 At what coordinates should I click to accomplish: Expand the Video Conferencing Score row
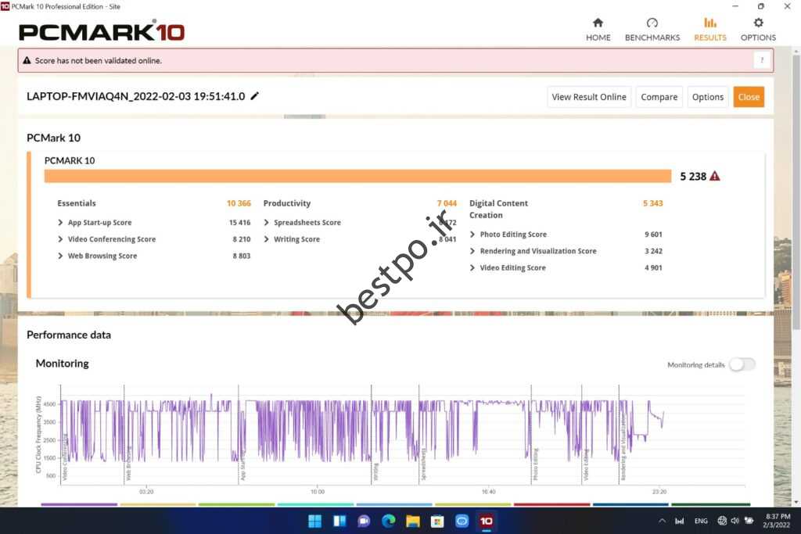[60, 239]
